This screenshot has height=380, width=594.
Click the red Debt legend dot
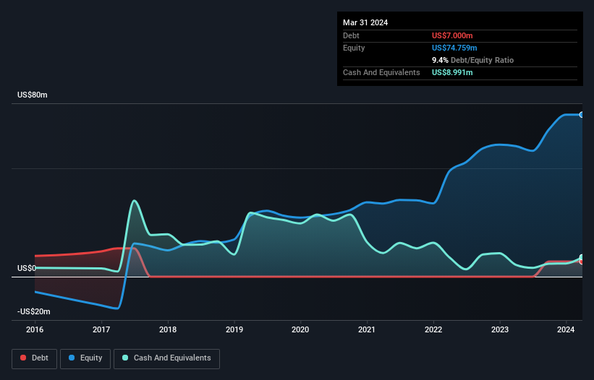click(x=23, y=358)
